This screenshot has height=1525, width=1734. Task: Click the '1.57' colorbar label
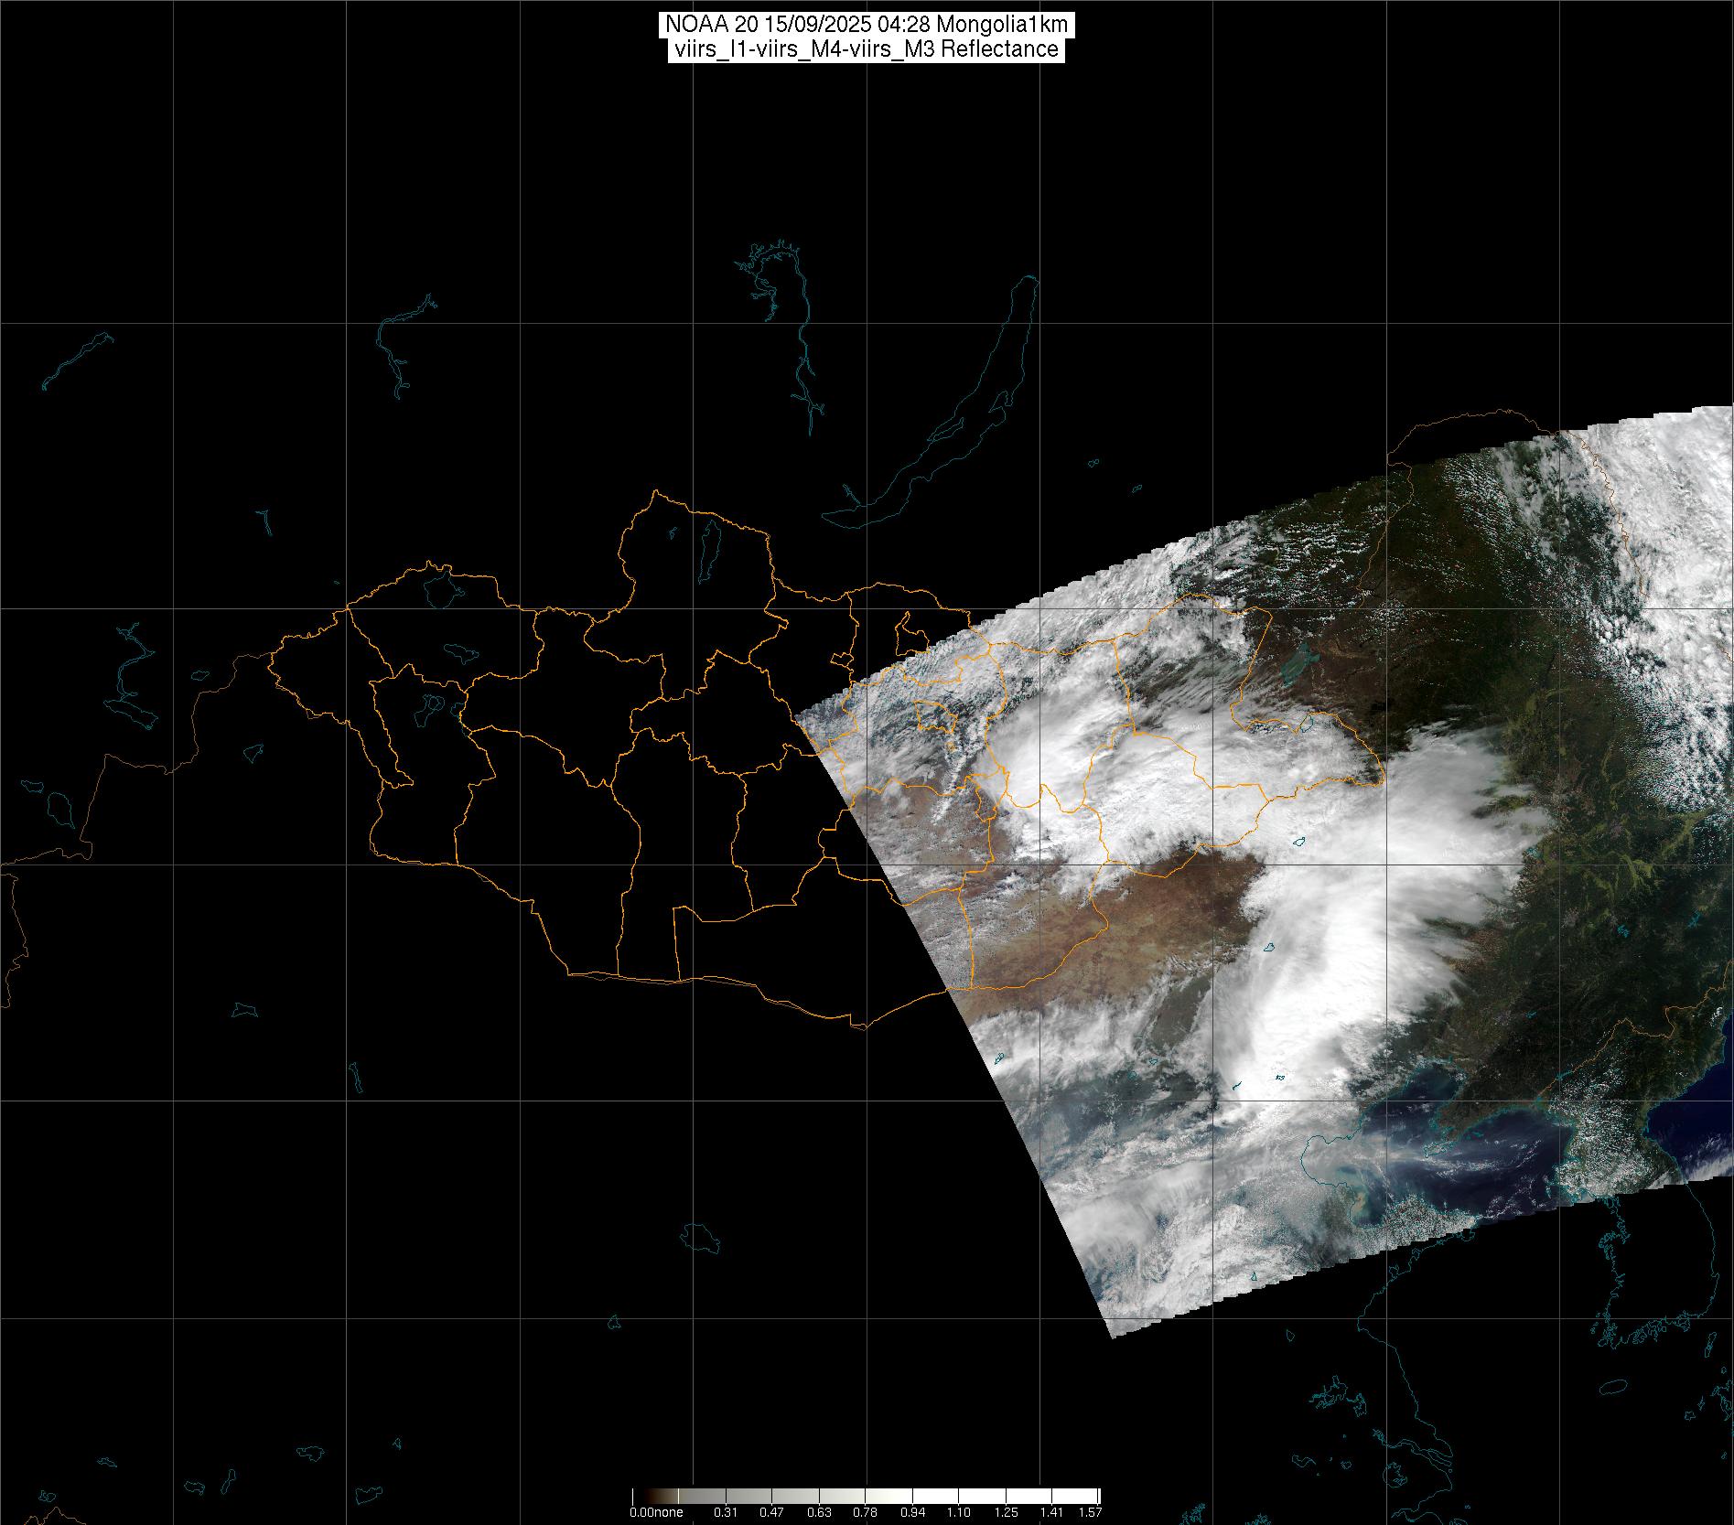coord(1090,1513)
